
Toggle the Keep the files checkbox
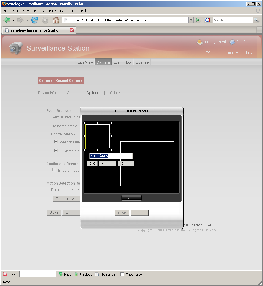click(56, 142)
